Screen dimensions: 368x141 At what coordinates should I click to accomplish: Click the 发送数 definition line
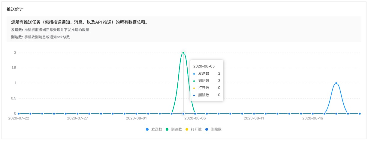tap(50, 30)
